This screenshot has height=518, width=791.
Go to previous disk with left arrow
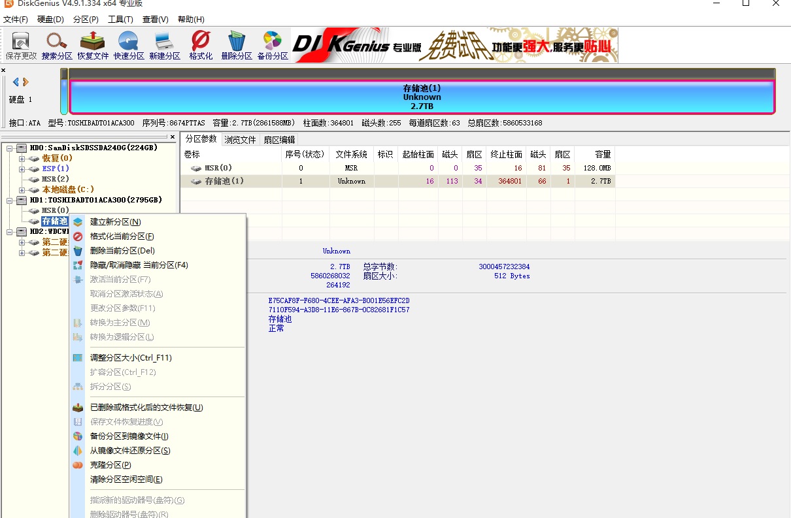(16, 82)
